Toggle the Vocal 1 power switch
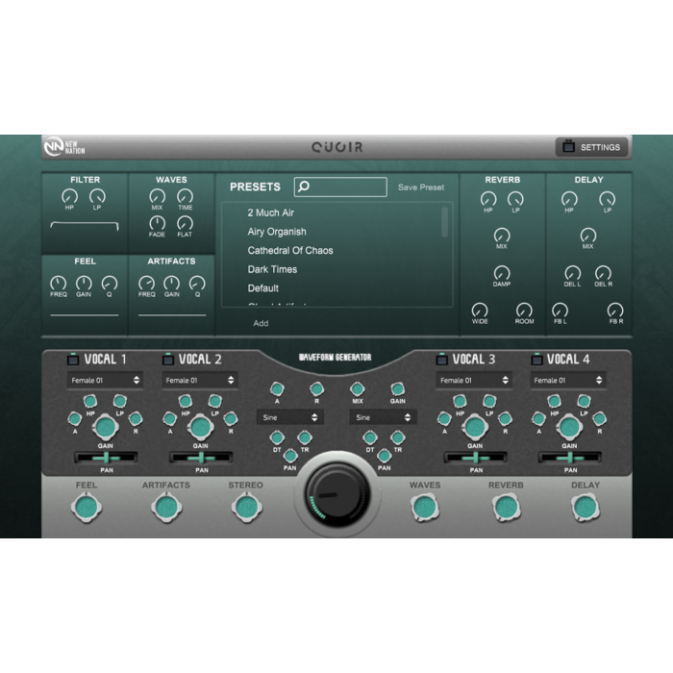The width and height of the screenshot is (673, 673). click(73, 360)
